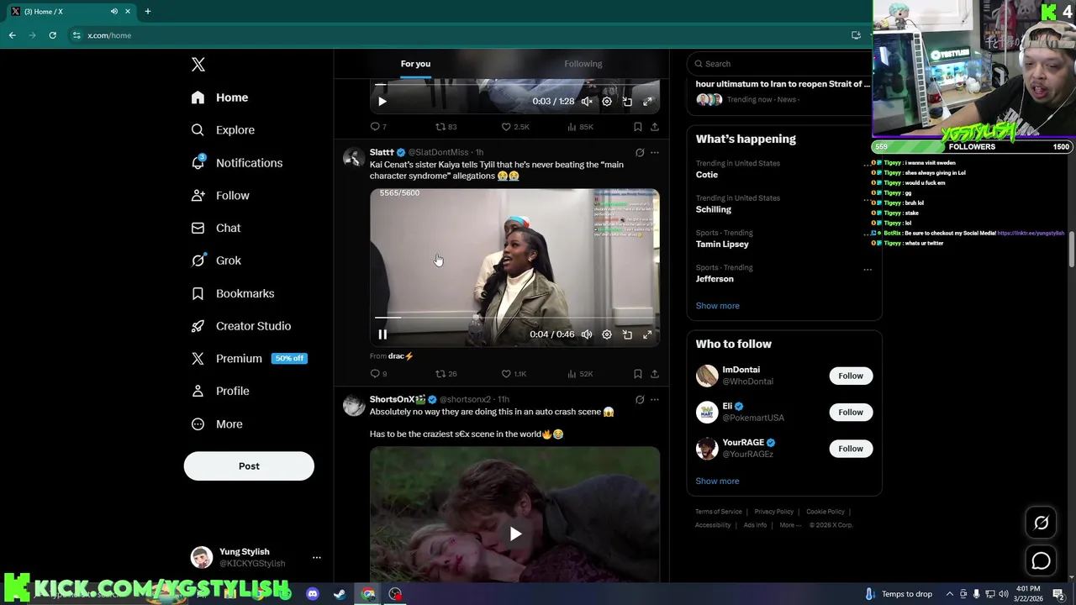Open Steam from the taskbar
1076x605 pixels.
(340, 594)
